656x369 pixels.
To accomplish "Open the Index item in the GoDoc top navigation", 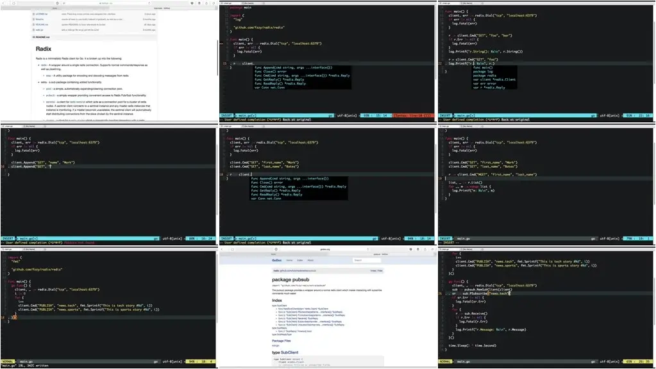I will pos(300,260).
